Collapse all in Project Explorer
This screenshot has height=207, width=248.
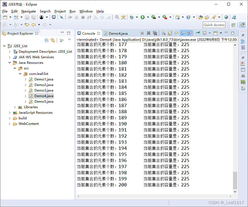[46, 41]
